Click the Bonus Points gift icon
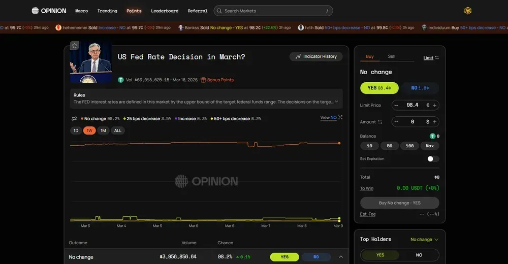Screen dimensions: 508x264 tap(203, 80)
